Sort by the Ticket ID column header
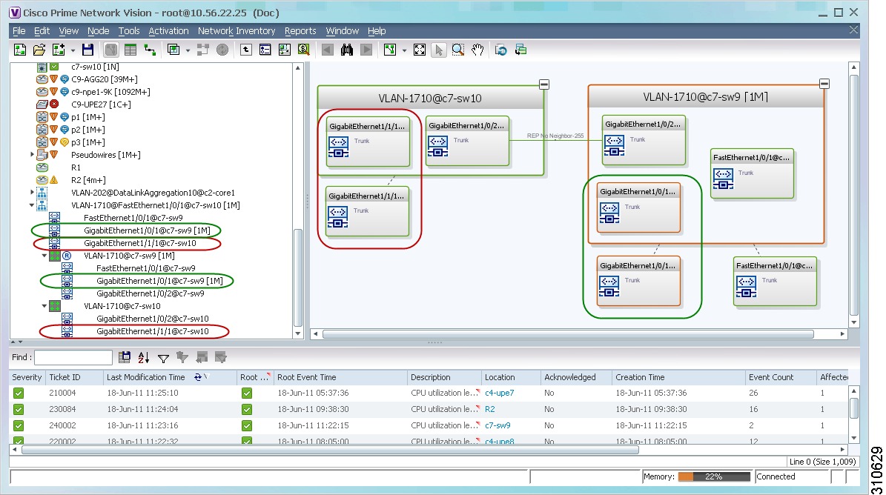The image size is (886, 495). pos(74,377)
